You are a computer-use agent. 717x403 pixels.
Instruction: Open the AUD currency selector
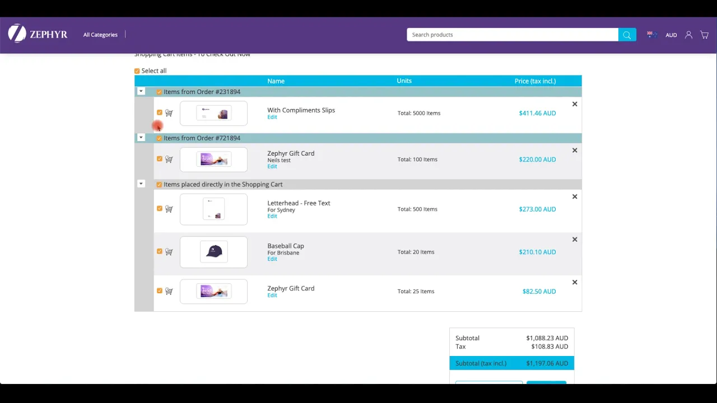671,35
